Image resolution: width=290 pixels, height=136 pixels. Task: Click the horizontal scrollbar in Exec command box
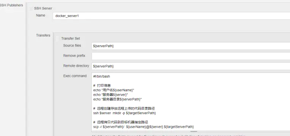click(194, 131)
